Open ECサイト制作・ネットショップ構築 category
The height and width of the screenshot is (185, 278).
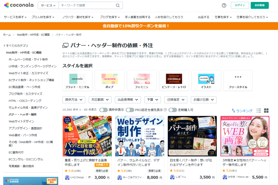pyautogui.click(x=31, y=80)
